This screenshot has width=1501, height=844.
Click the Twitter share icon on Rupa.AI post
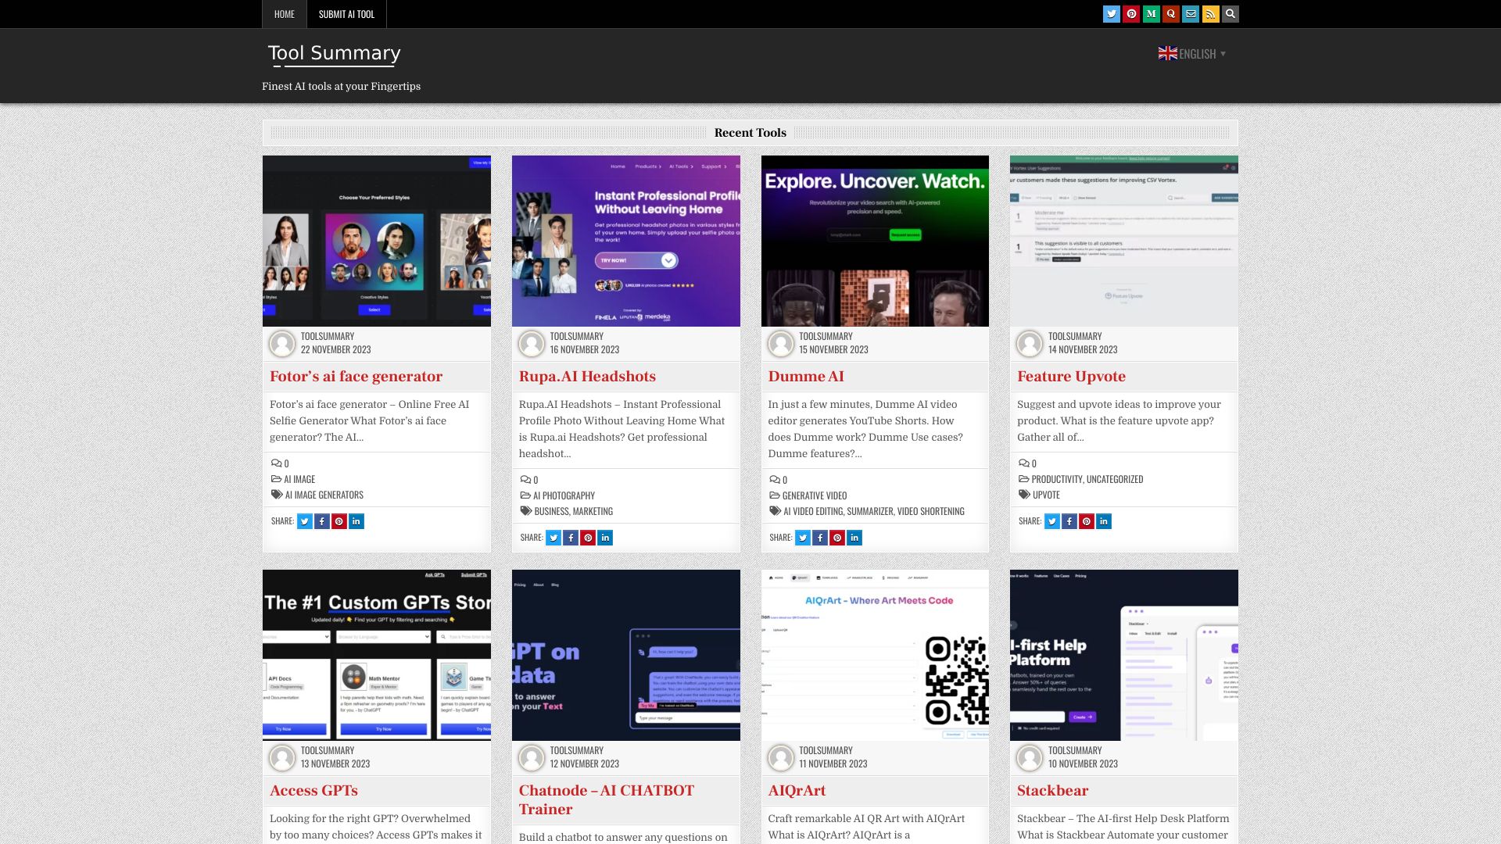(x=553, y=537)
